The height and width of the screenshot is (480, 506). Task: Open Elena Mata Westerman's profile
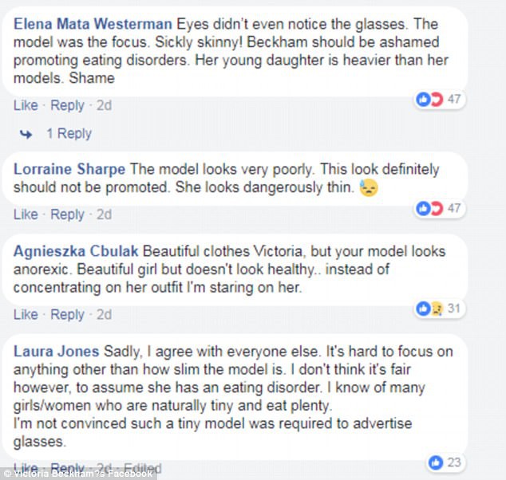(93, 22)
